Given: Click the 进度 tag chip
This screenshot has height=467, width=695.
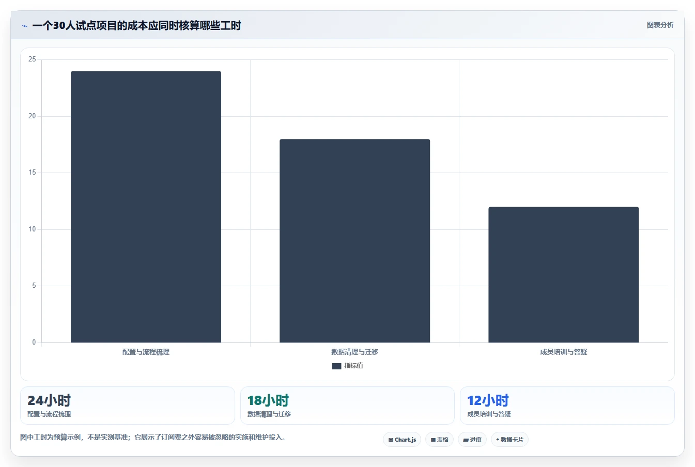Looking at the screenshot, I should pos(472,440).
